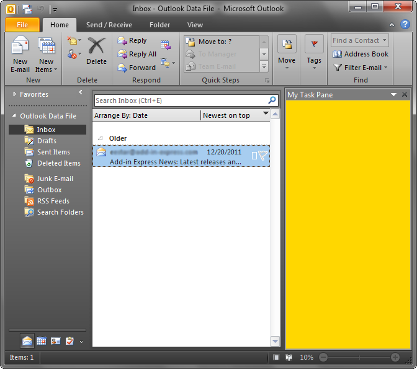Open Outlook Help
This screenshot has width=417, height=369.
pyautogui.click(x=405, y=24)
